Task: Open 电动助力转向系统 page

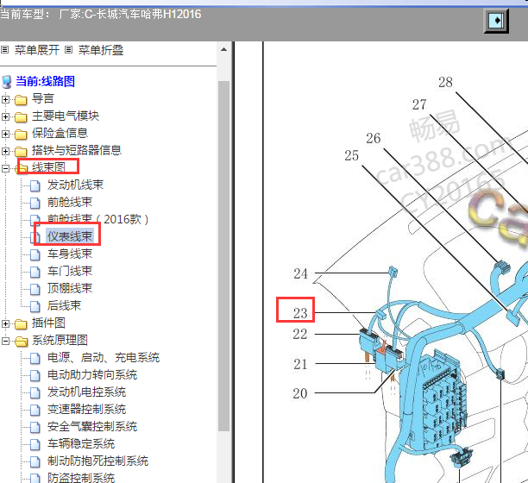Action: coord(92,374)
